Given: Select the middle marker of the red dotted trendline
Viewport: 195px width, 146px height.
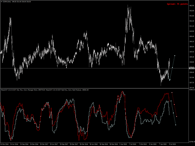Looking at the screenshot, I should (x=174, y=104).
